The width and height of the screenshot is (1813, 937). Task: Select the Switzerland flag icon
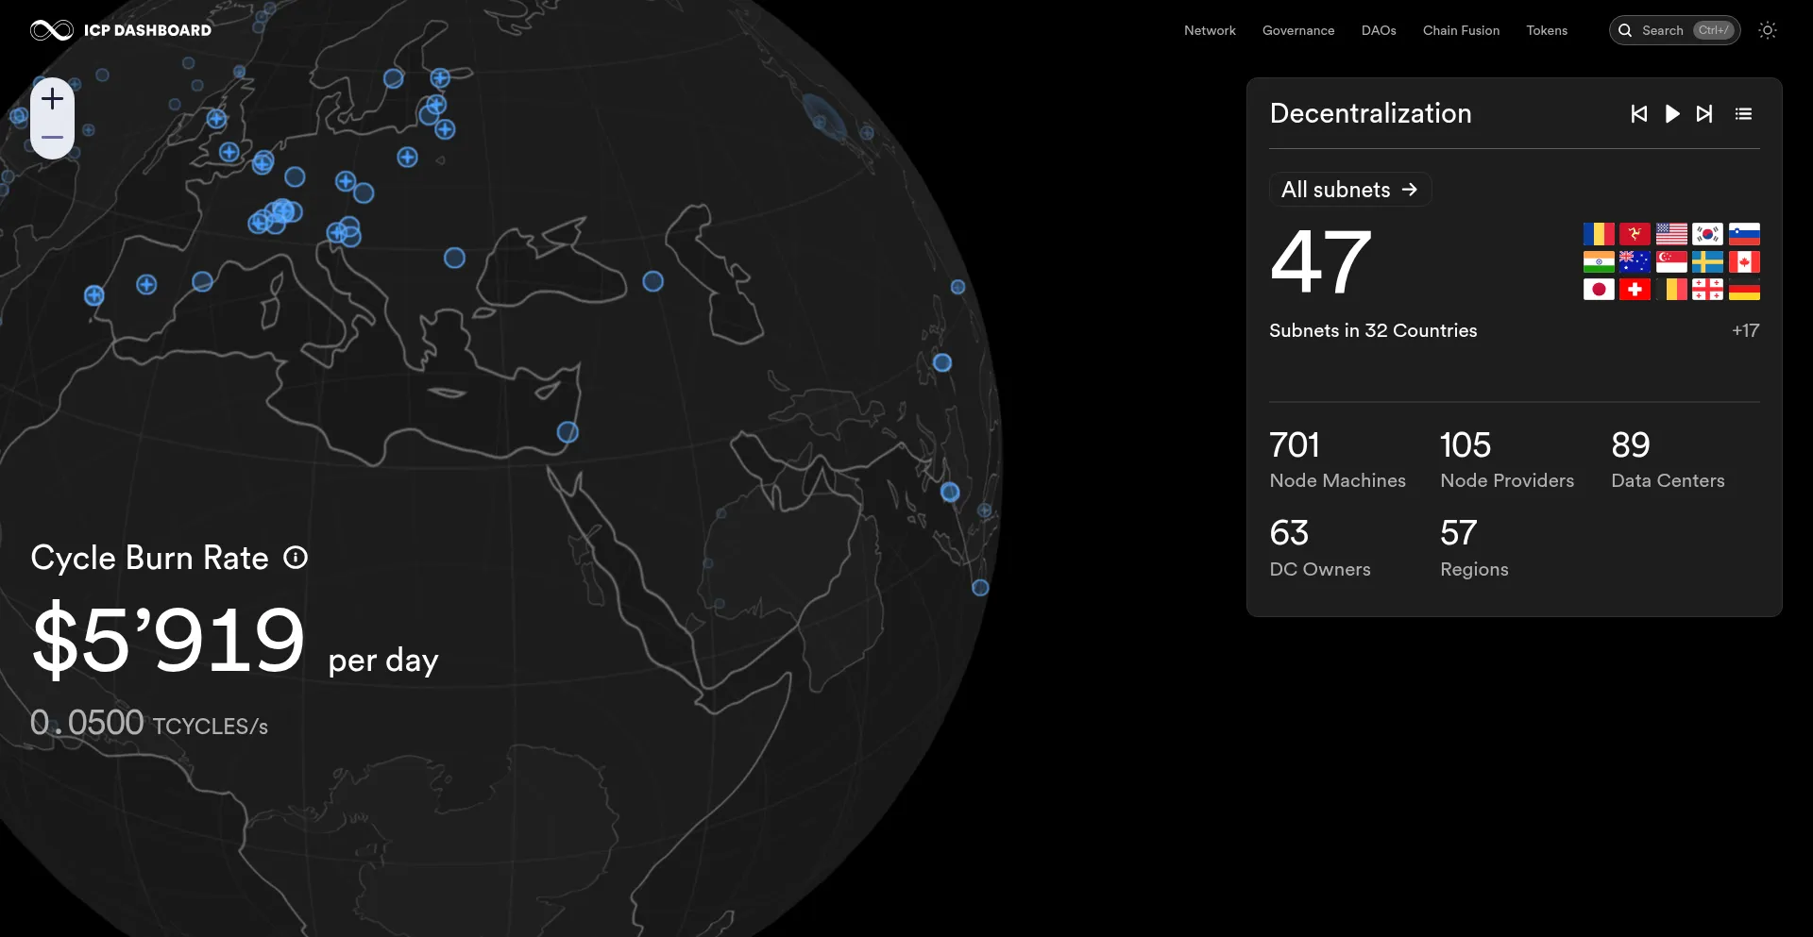1635,290
